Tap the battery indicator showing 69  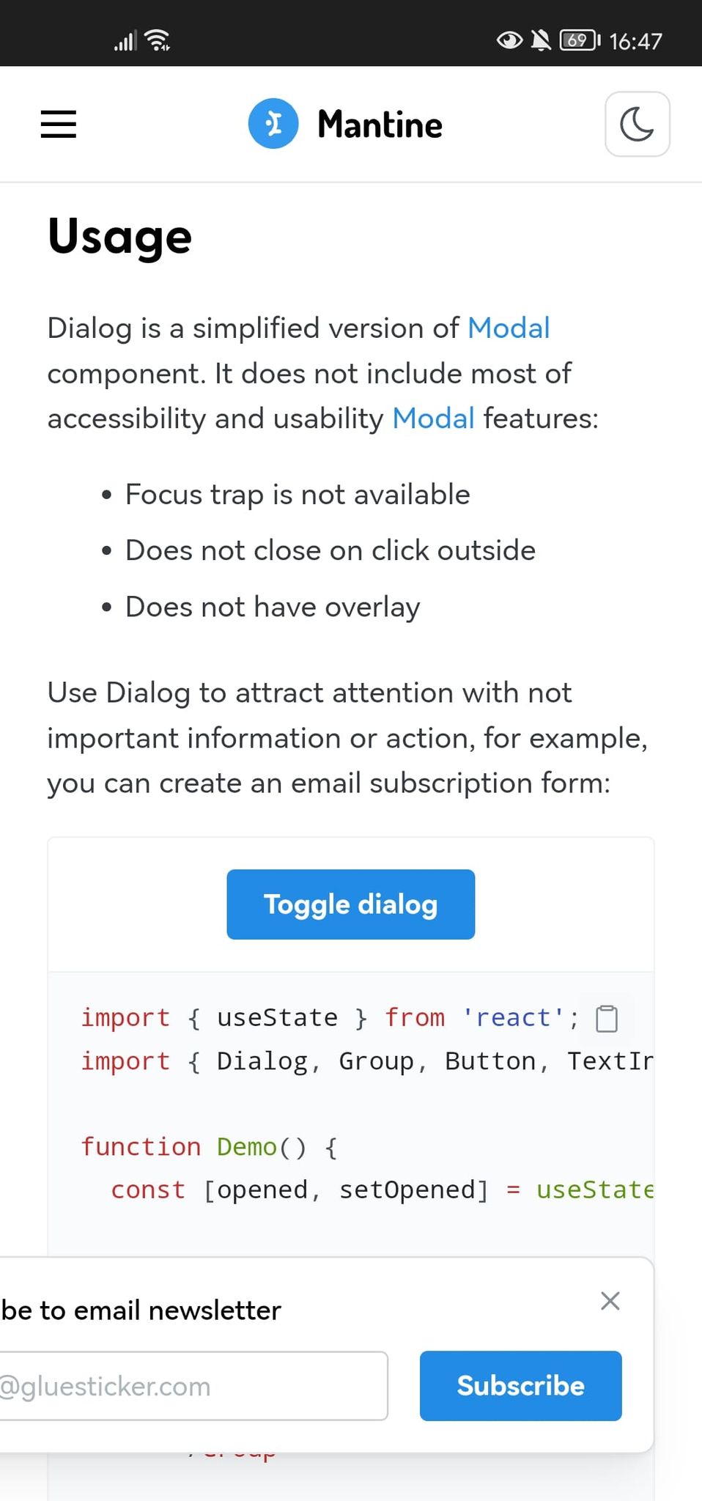577,40
